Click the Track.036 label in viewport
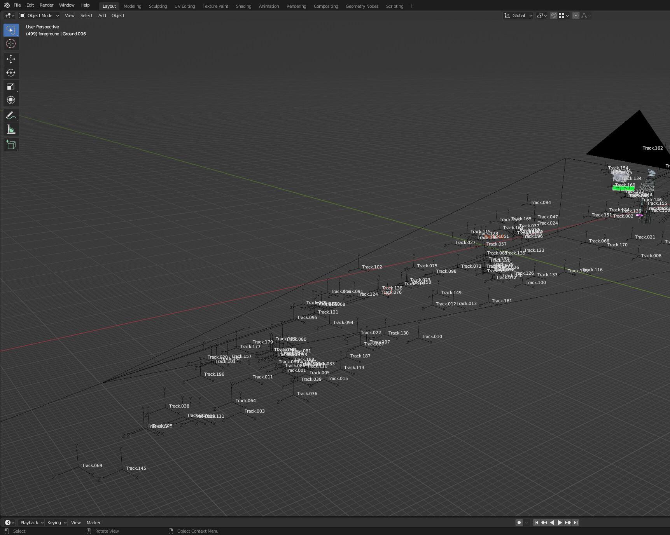 pos(307,394)
